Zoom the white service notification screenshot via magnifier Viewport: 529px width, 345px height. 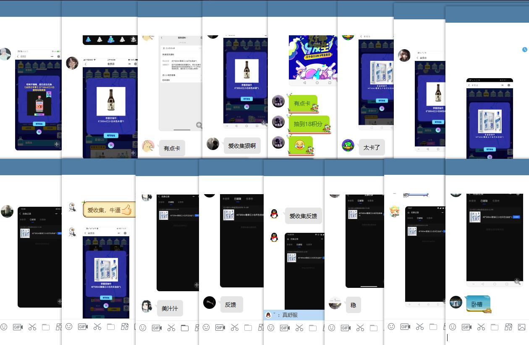tap(199, 125)
